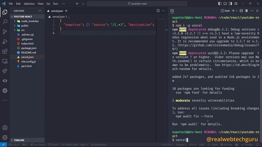This screenshot has width=262, height=147.
Task: Expand the node_modules folder
Action: 27,21
